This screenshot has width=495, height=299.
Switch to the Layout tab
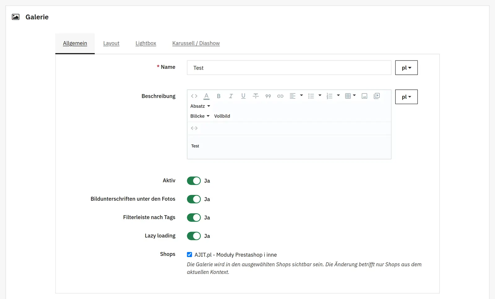(111, 43)
